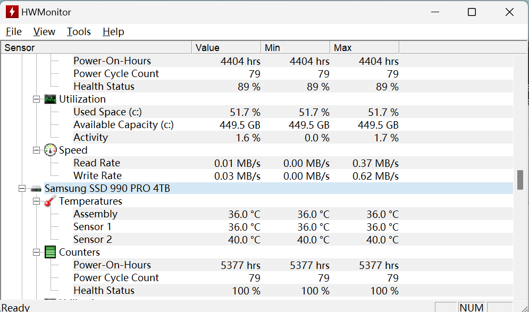Click the Samsung SSD drive icon
This screenshot has height=312, width=529.
(x=36, y=189)
